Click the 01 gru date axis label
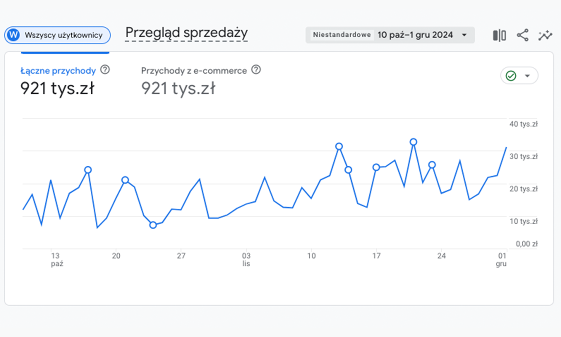This screenshot has width=561, height=337. 501,259
